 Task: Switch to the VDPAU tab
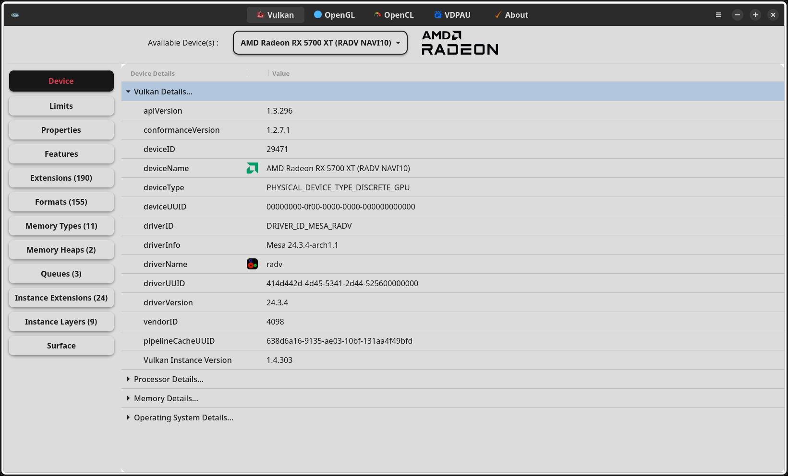(x=452, y=15)
